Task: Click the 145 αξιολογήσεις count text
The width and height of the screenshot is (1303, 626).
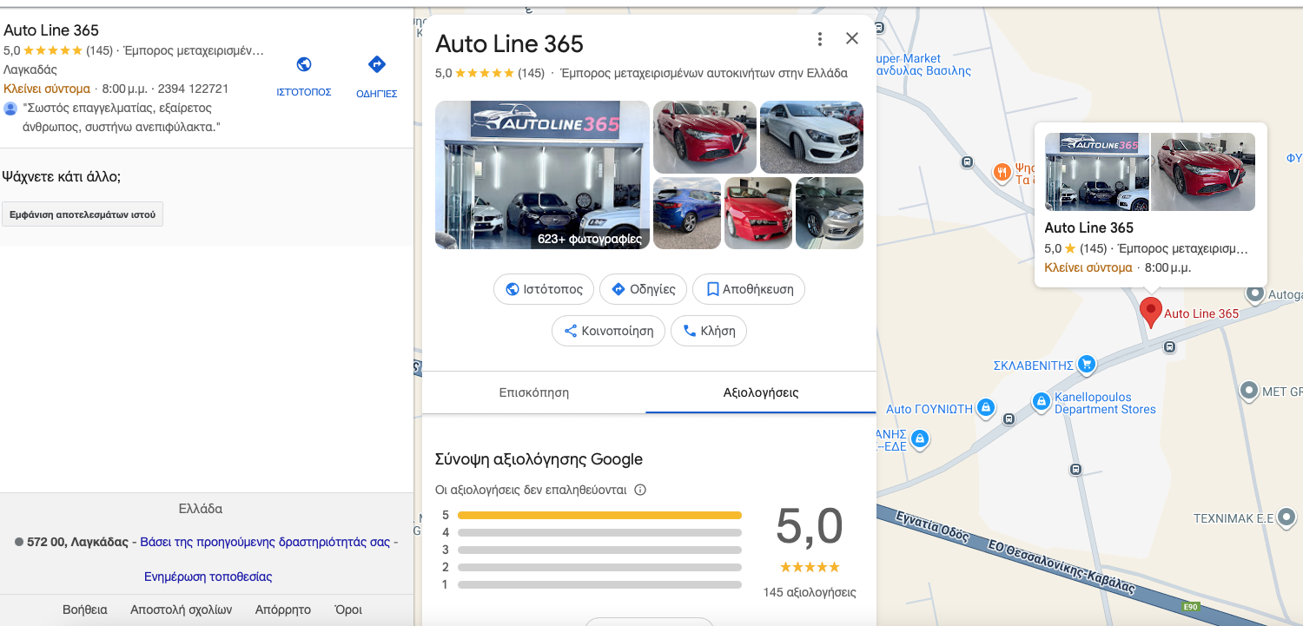Action: 810,592
